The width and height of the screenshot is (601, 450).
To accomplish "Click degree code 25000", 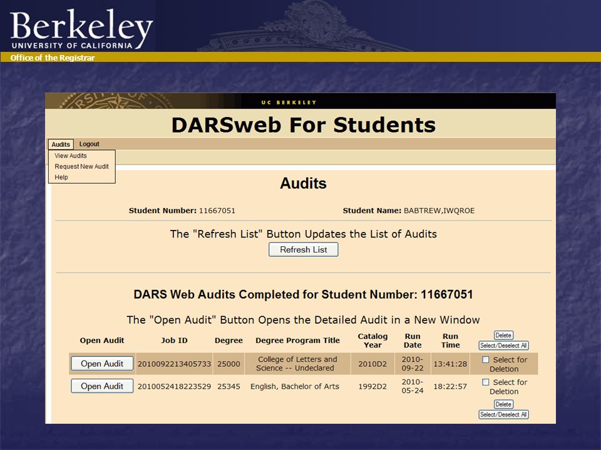I will 229,364.
